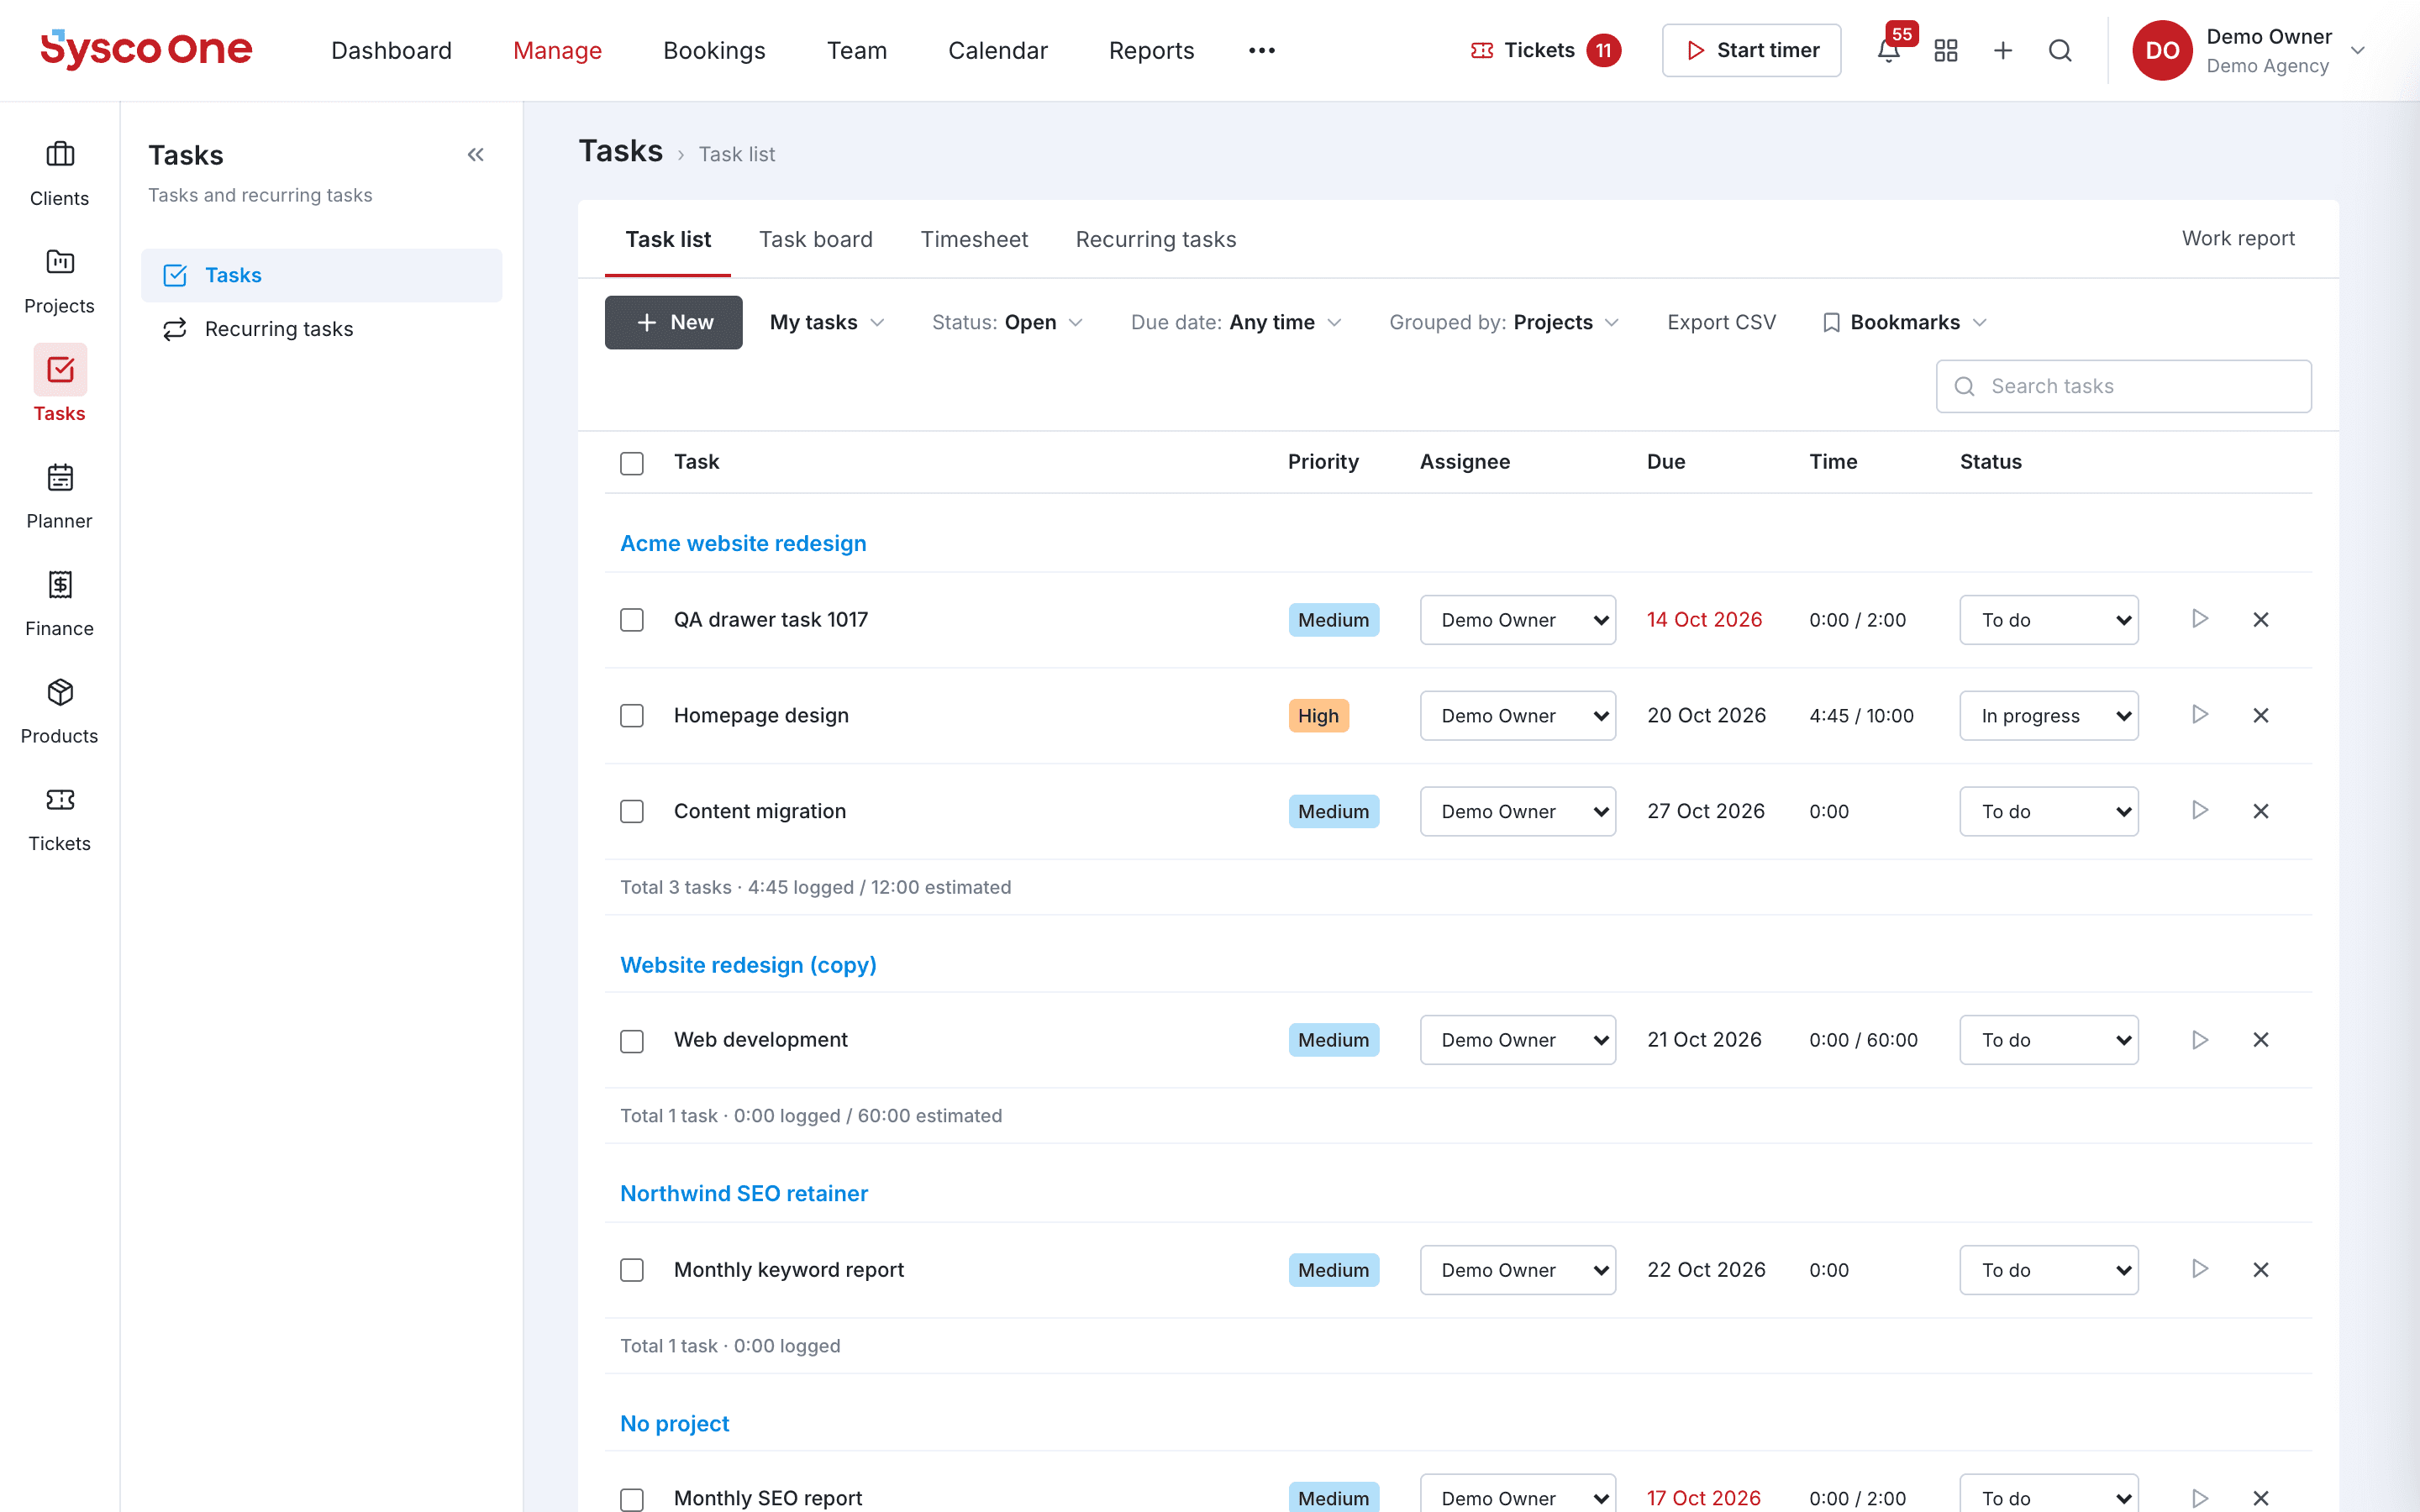Open the My tasks filter dropdown
2420x1512 pixels.
pyautogui.click(x=826, y=322)
